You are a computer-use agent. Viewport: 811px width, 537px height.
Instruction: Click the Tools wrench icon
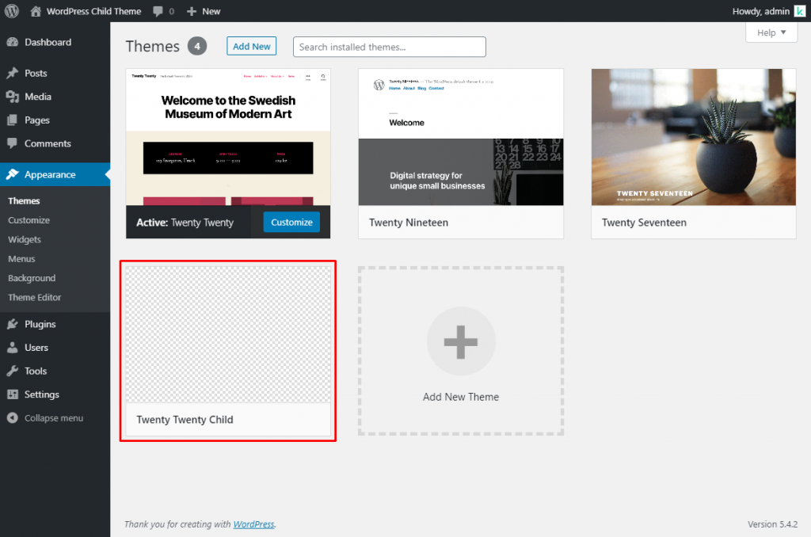(13, 371)
